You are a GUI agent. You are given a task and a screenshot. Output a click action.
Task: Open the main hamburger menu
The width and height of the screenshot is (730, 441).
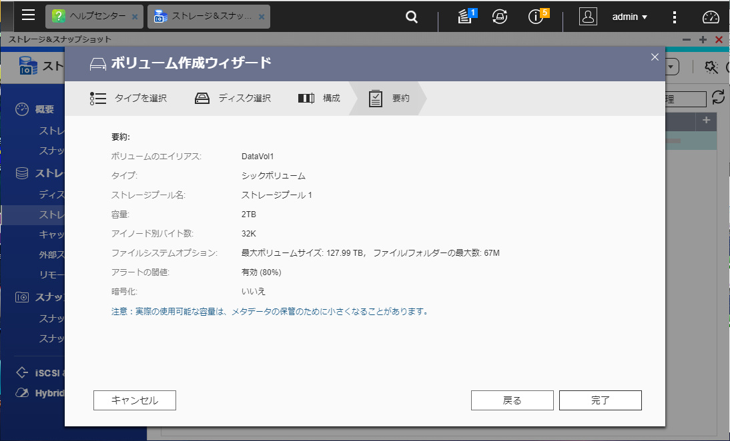[x=29, y=15]
